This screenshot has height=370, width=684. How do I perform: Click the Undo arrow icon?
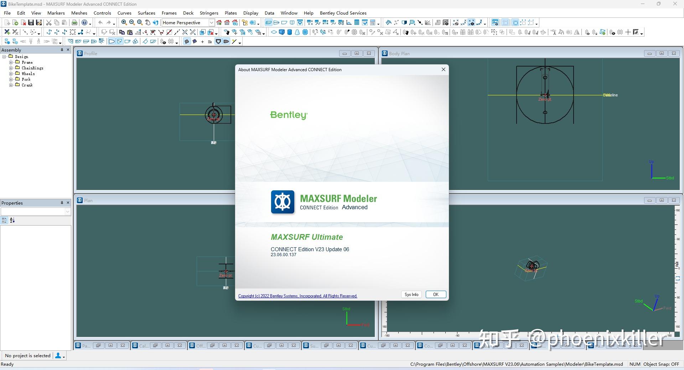(x=101, y=22)
